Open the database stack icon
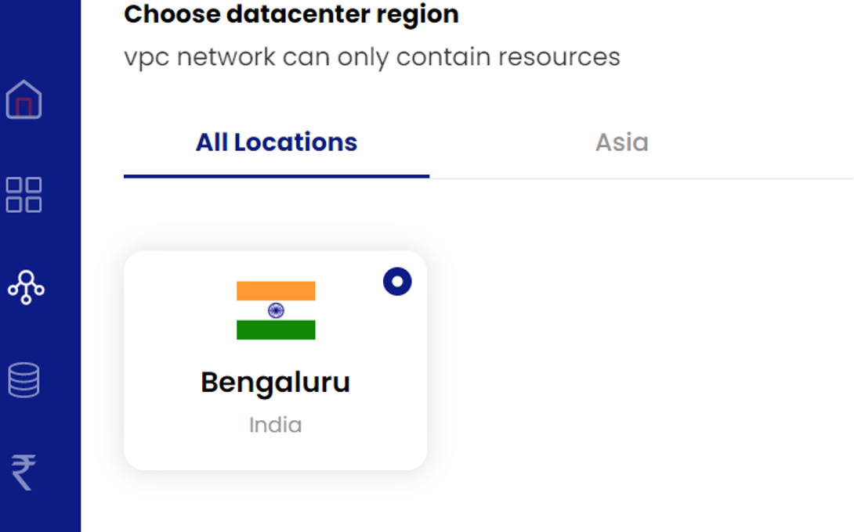 pos(24,380)
